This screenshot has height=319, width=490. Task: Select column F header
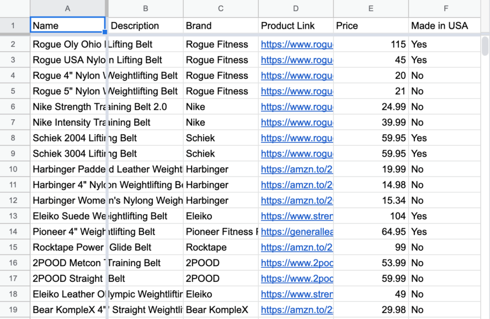point(446,9)
